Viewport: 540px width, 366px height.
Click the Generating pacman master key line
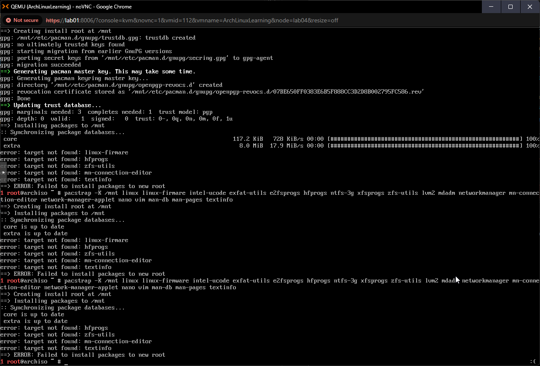point(97,71)
